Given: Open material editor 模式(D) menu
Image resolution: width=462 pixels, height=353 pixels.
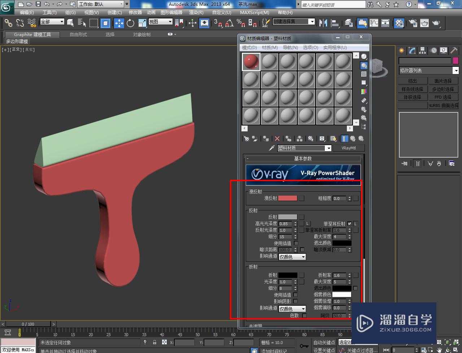Looking at the screenshot, I should pos(249,48).
